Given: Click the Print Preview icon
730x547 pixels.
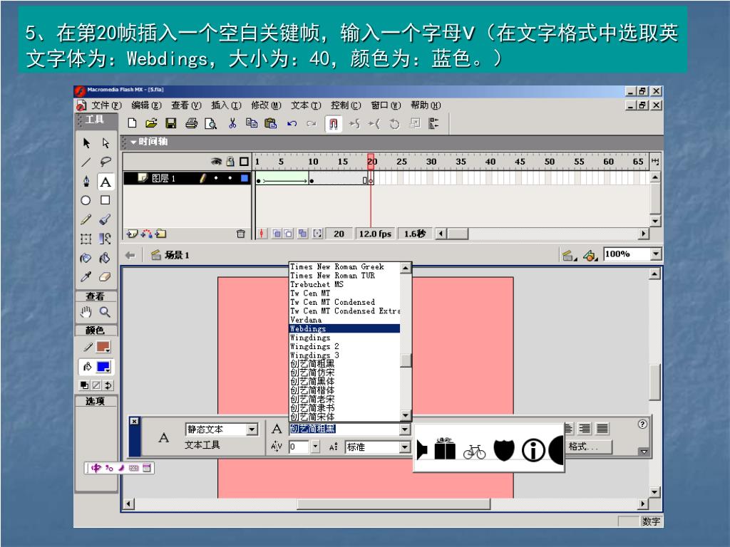Looking at the screenshot, I should click(x=211, y=123).
